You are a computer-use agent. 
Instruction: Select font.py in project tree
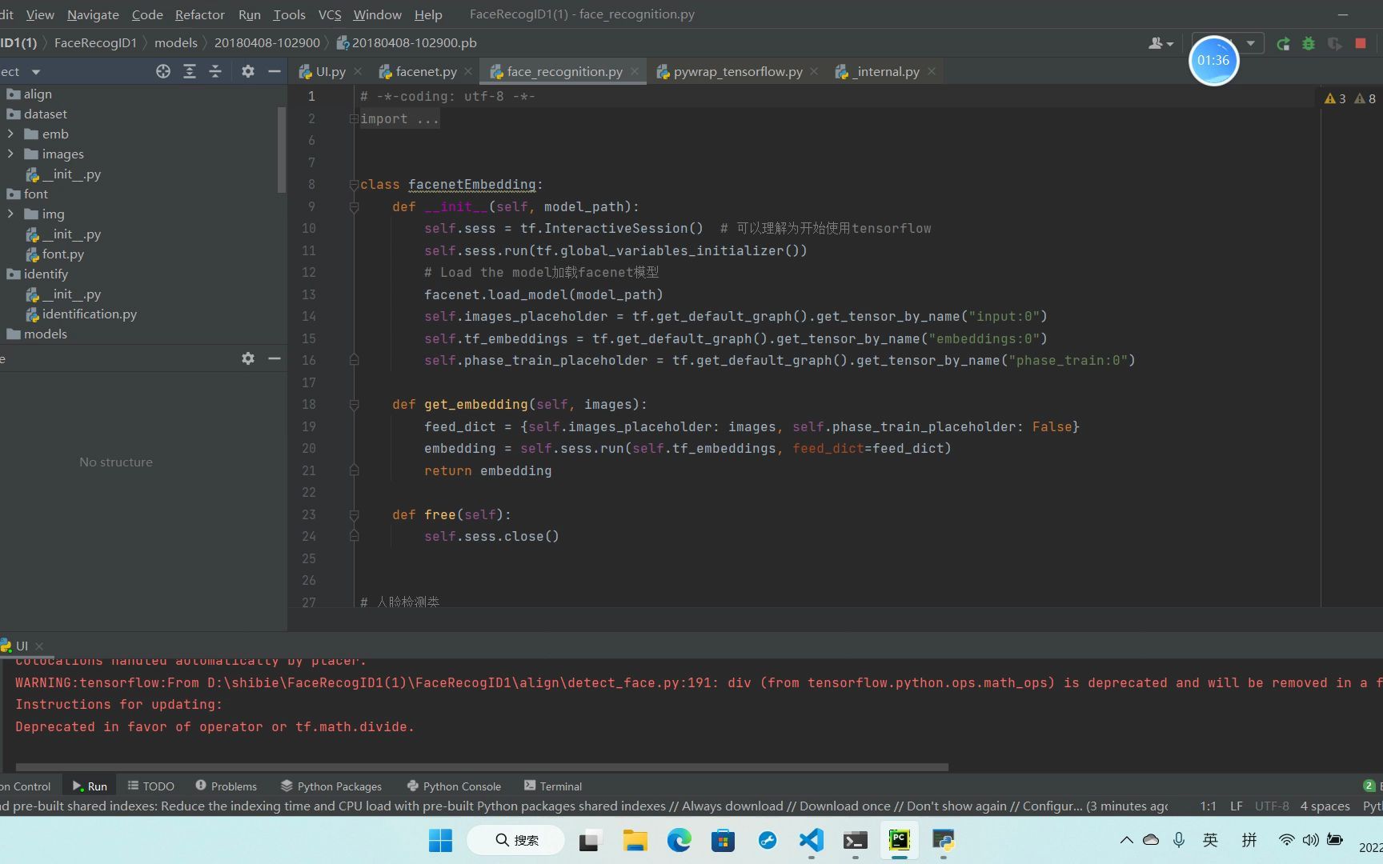[x=54, y=254]
